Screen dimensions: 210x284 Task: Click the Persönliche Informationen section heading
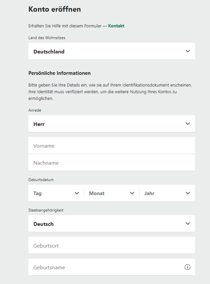point(59,73)
